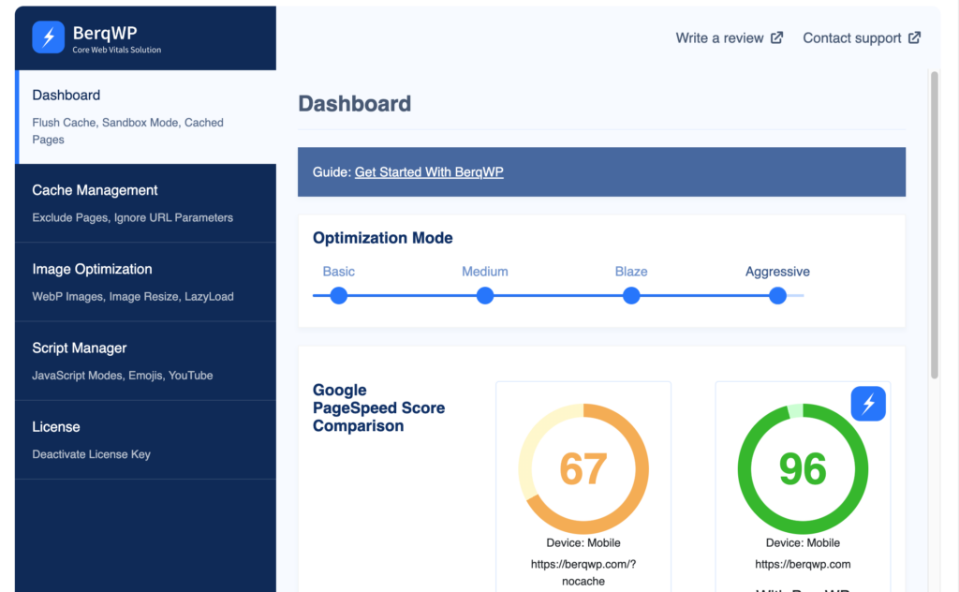Click the external link icon beside Contact support
959x592 pixels.
pos(914,38)
